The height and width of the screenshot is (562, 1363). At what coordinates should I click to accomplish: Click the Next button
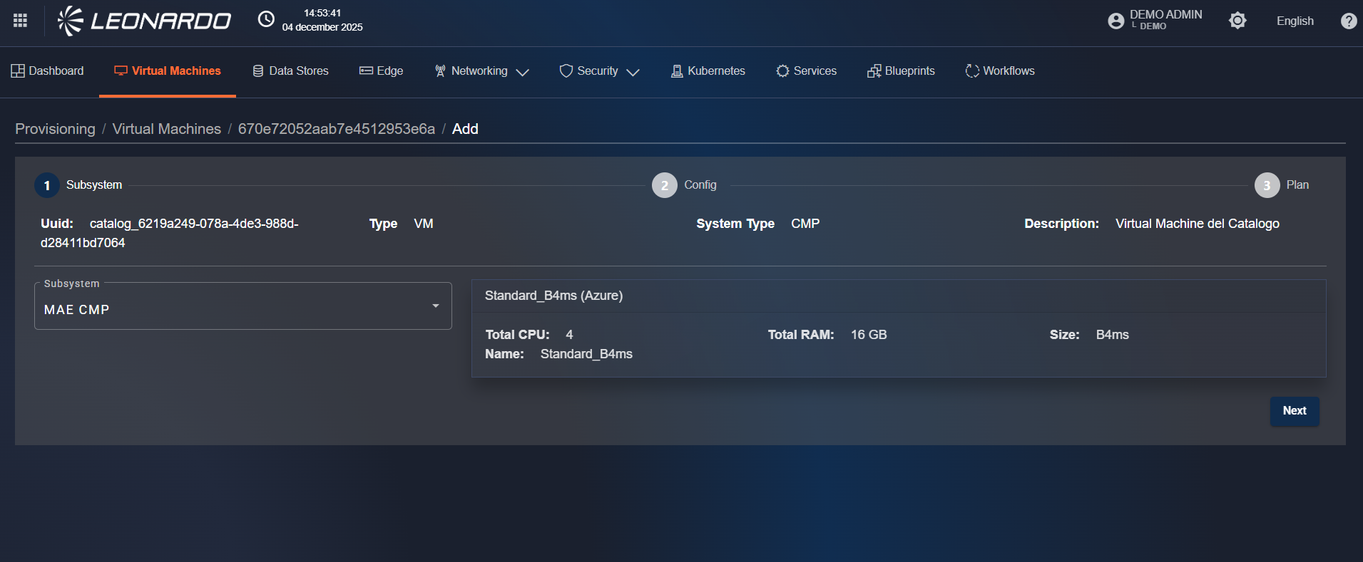click(x=1294, y=411)
